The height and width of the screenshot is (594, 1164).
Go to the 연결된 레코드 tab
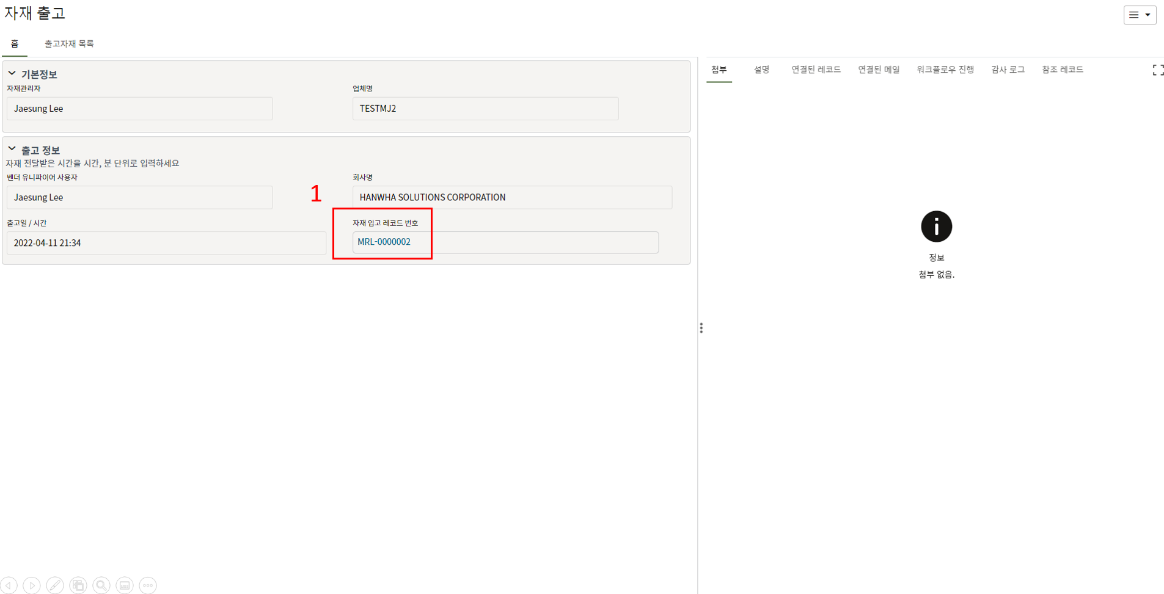[816, 70]
